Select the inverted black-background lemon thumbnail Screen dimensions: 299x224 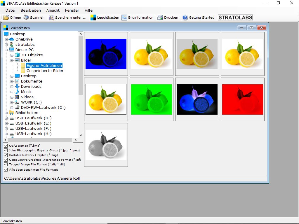(x=197, y=99)
